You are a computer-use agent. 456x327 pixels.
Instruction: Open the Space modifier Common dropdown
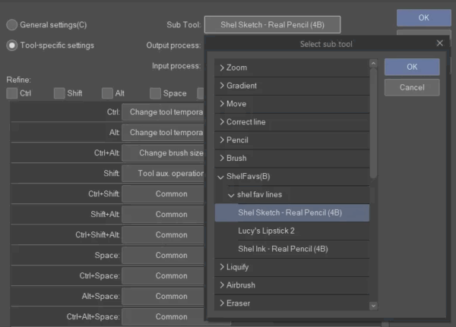click(x=163, y=255)
